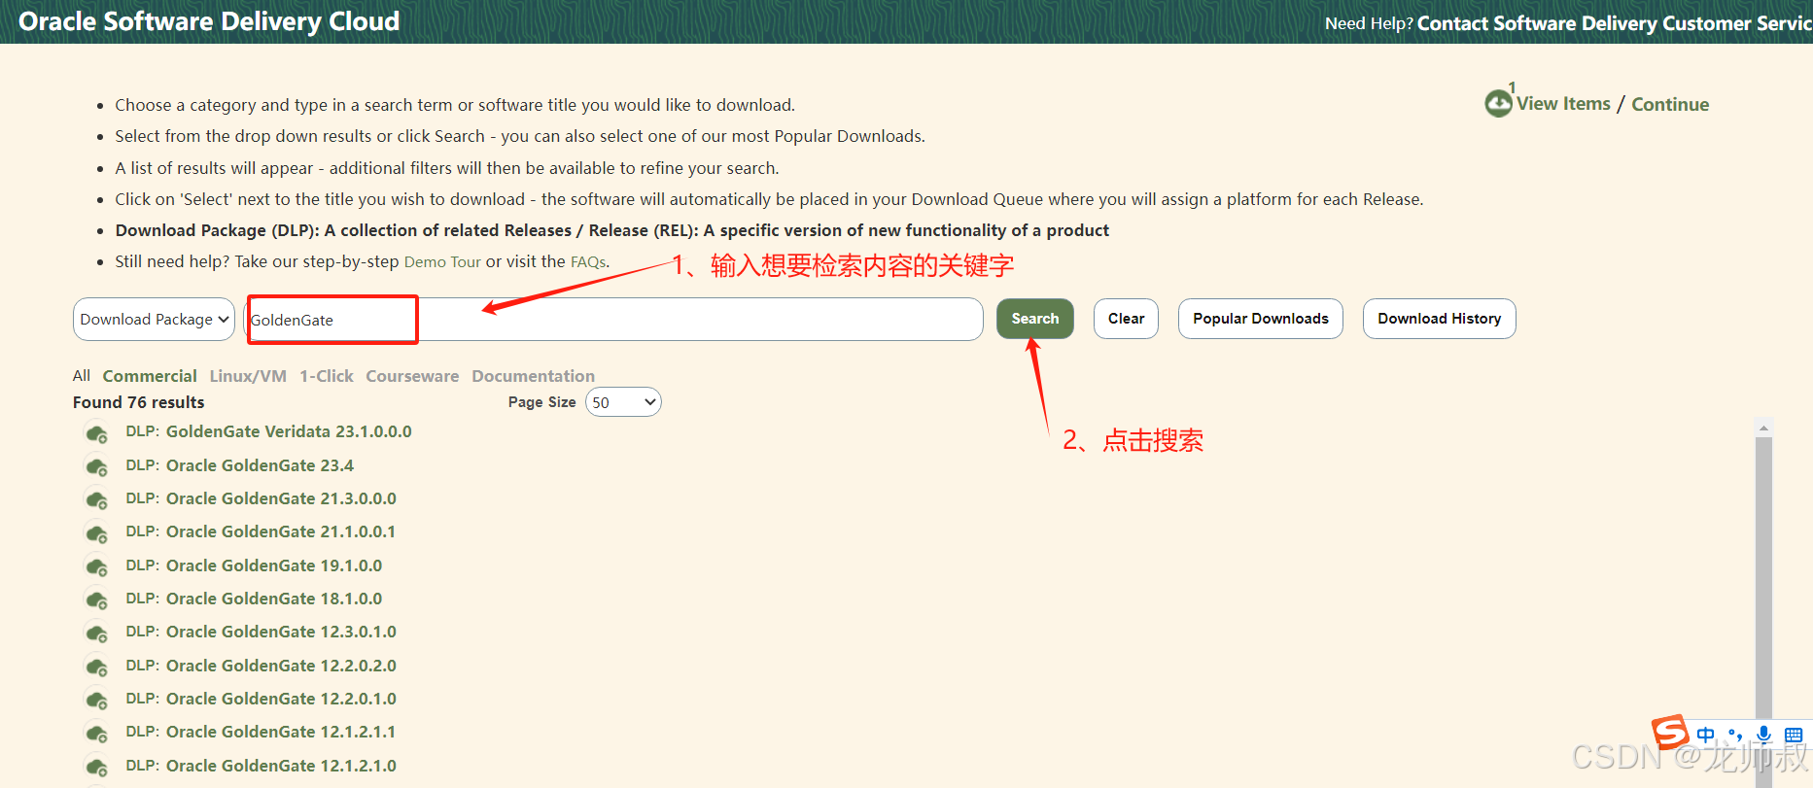1813x788 pixels.
Task: Click the Sogou input method S logo
Action: 1670,732
